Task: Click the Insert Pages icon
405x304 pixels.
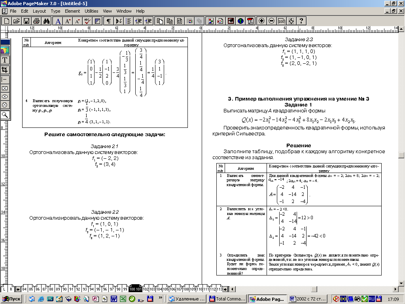Action: coord(160,21)
